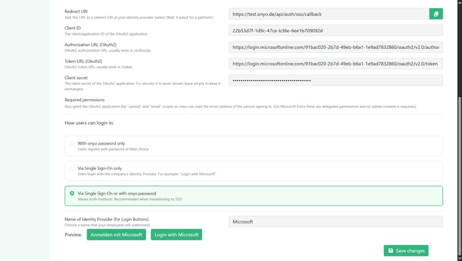Click the page vertical scrollbar thumb
The width and height of the screenshot is (462, 261).
459,176
